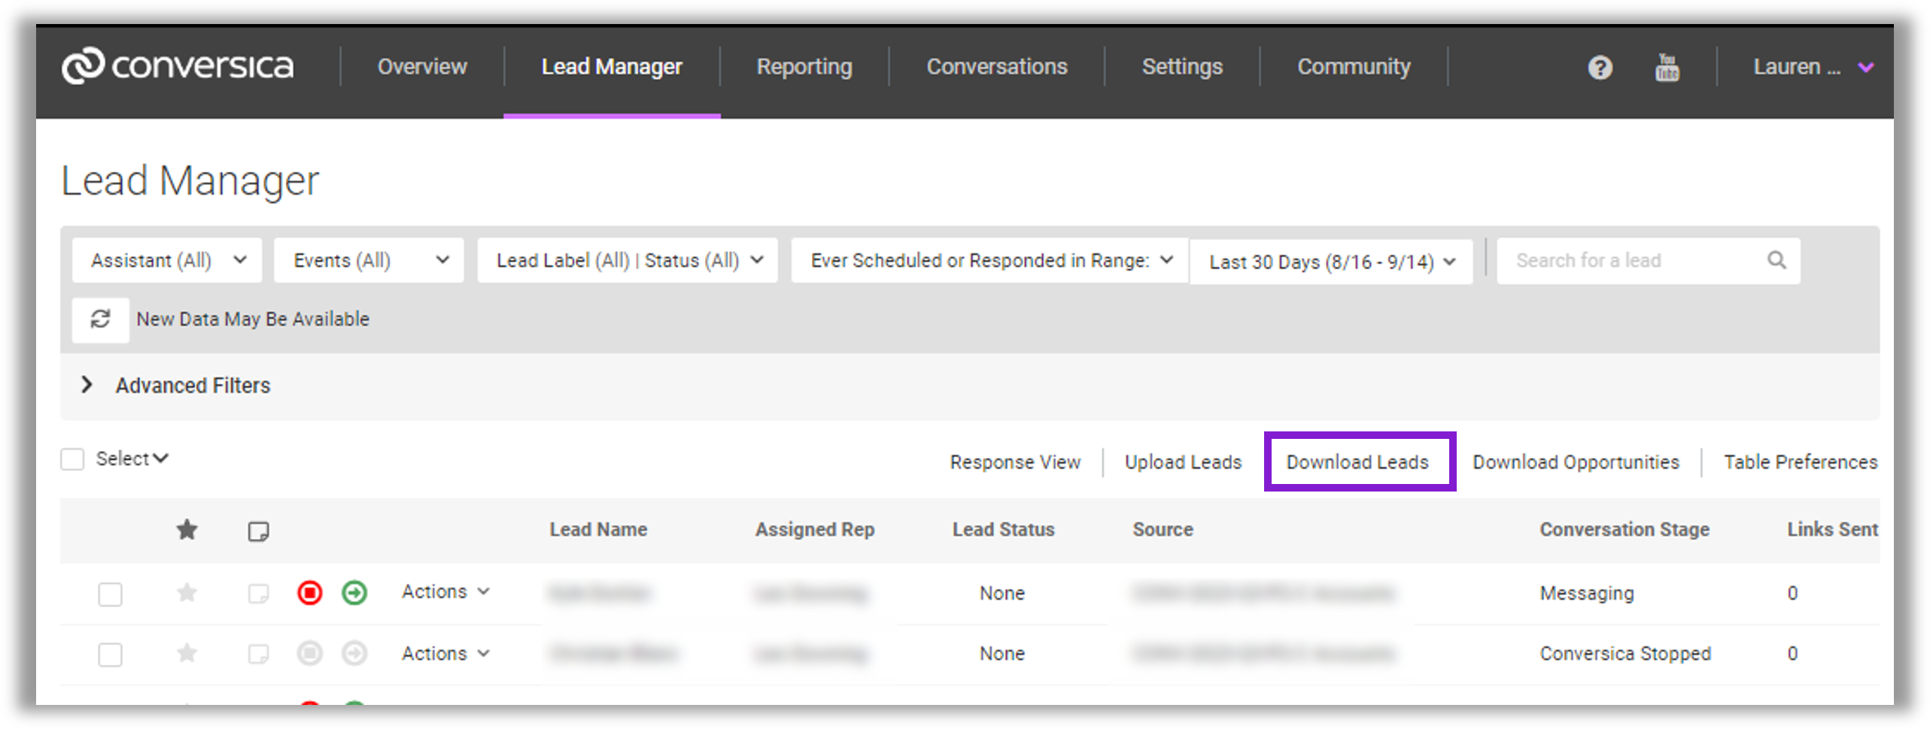Sort by Links Sent column header

(x=1833, y=530)
